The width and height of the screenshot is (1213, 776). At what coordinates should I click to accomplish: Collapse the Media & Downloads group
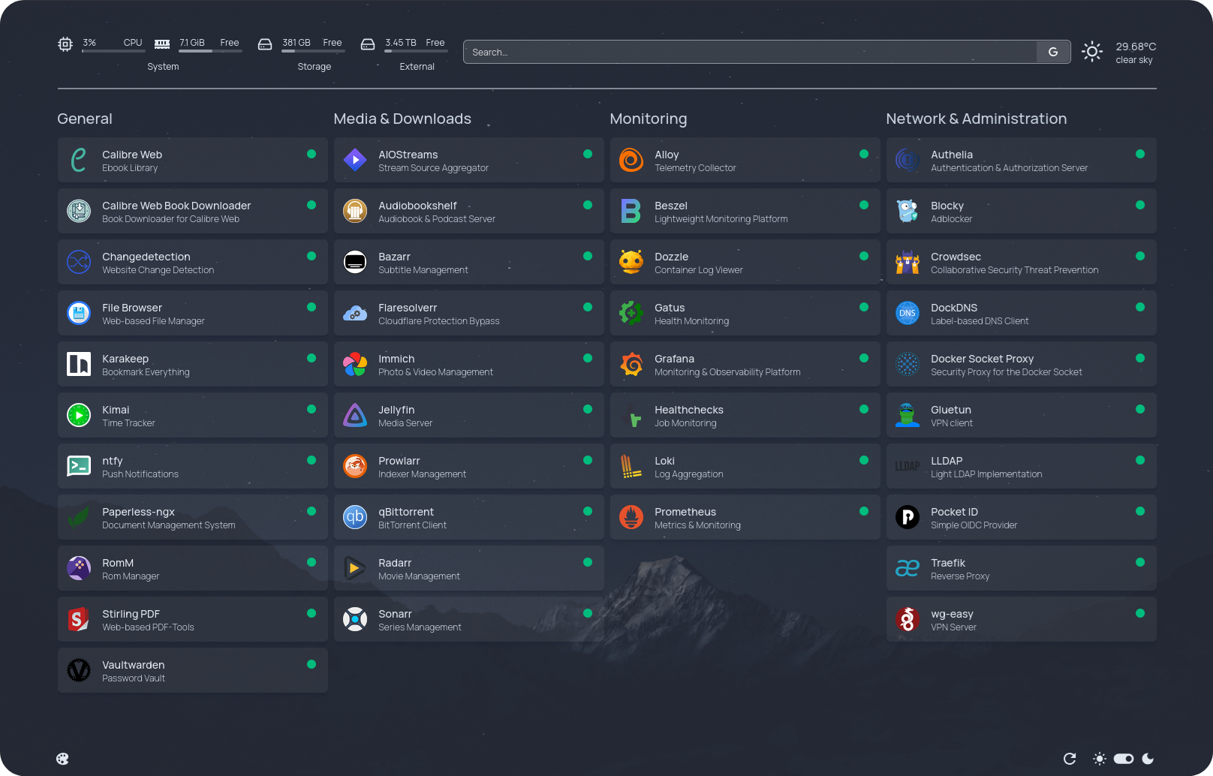point(402,119)
